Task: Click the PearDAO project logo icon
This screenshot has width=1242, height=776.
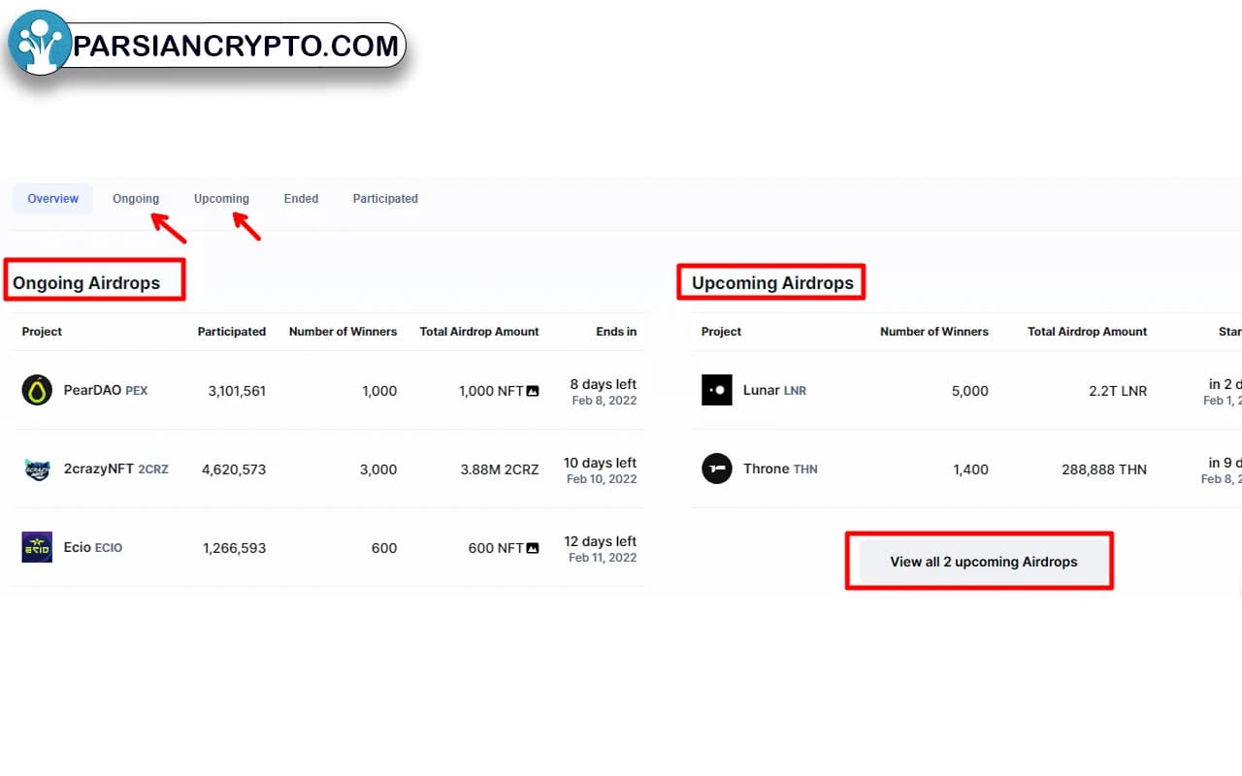Action: point(37,390)
